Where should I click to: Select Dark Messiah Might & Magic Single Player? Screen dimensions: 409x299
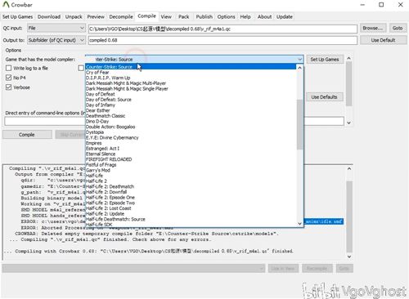pos(191,88)
